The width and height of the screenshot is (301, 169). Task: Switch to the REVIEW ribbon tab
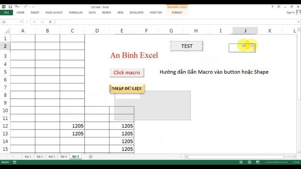[x=106, y=13]
